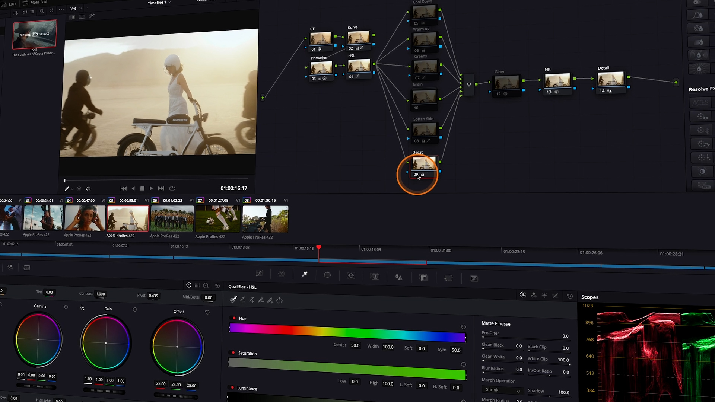Screen dimensions: 715x402
Task: Open the Curves palette icon
Action: click(259, 274)
